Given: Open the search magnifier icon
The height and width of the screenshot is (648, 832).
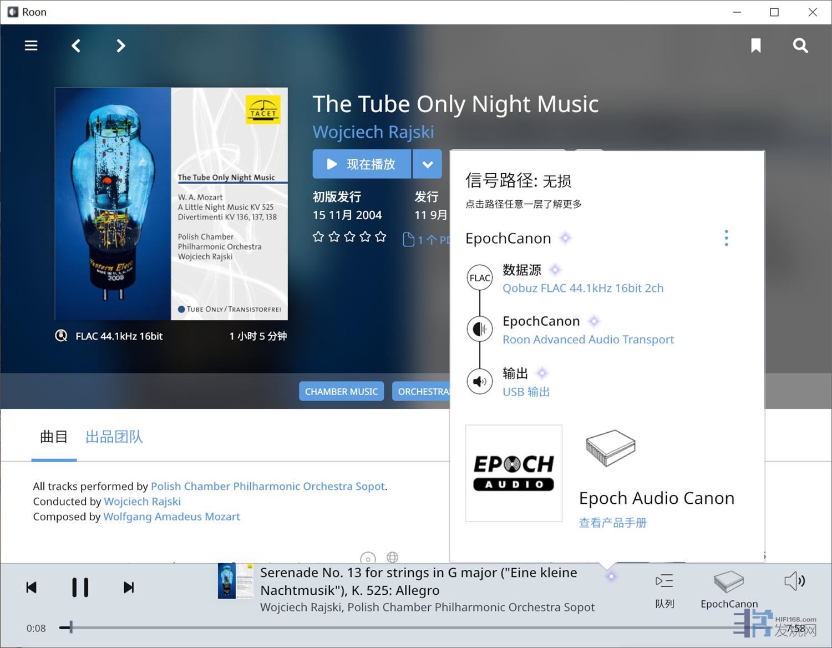Looking at the screenshot, I should pos(800,45).
